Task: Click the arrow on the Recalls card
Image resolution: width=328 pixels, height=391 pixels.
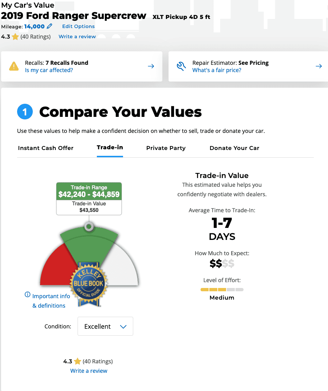Action: click(x=151, y=66)
